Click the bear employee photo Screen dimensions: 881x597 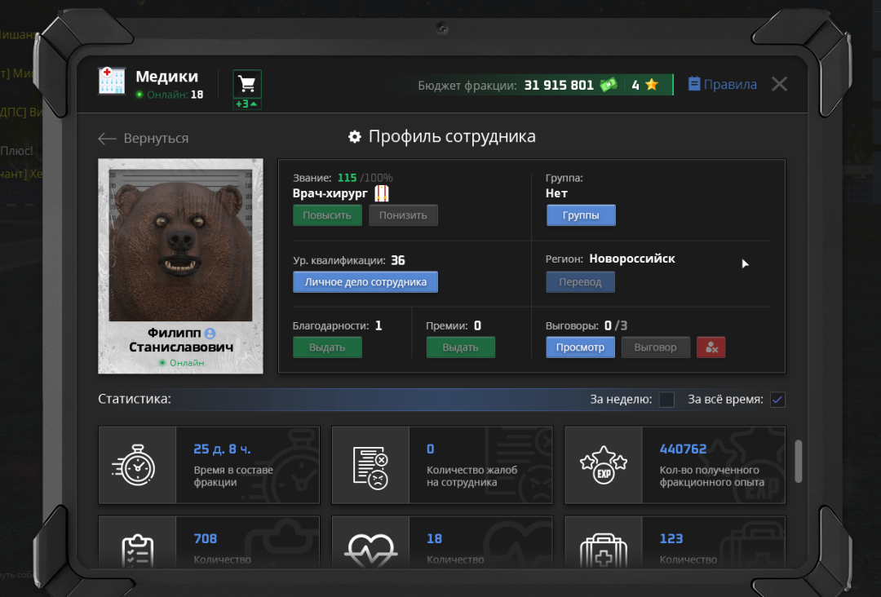[x=180, y=245]
